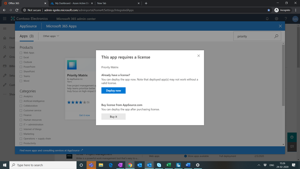Open the Groups navigation icon
Image resolution: width=300 pixels, height=169 pixels.
pos(5,57)
